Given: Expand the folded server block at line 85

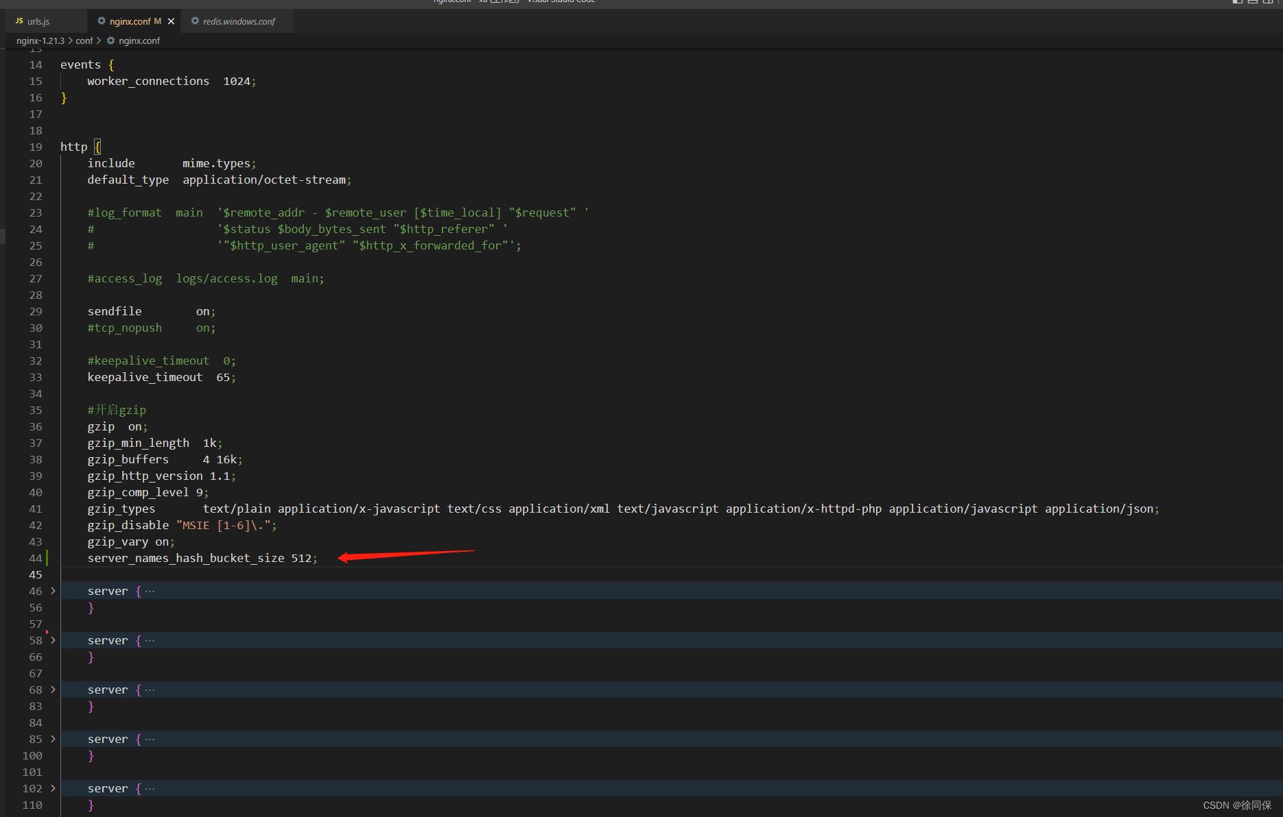Looking at the screenshot, I should click(x=53, y=739).
